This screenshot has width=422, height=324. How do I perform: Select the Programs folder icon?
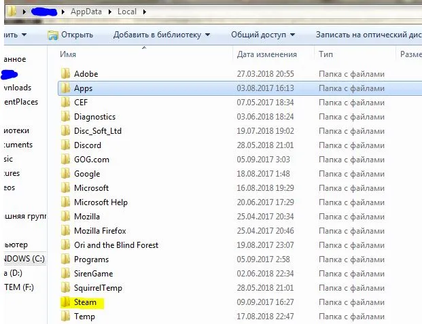[65, 259]
